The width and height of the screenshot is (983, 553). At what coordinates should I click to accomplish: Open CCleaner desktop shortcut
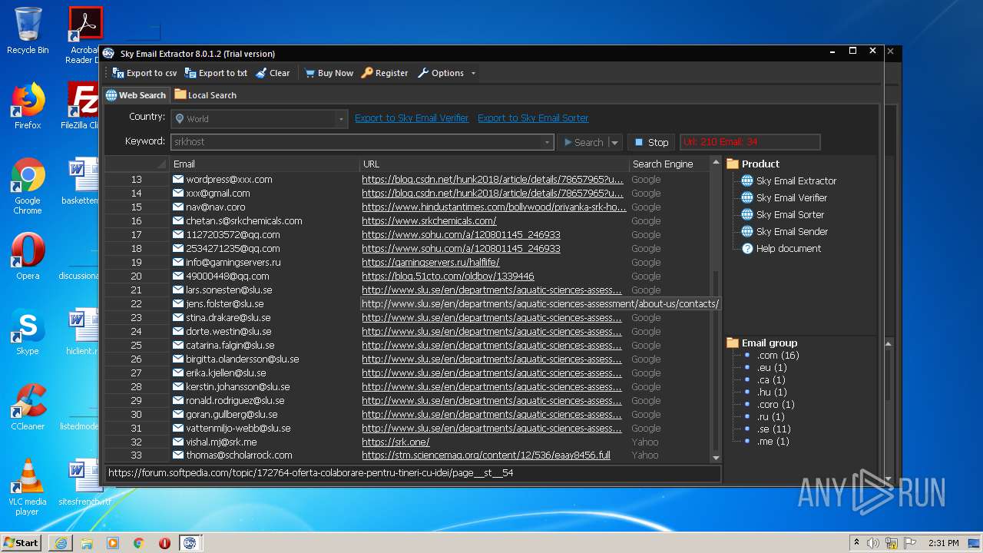[x=28, y=407]
